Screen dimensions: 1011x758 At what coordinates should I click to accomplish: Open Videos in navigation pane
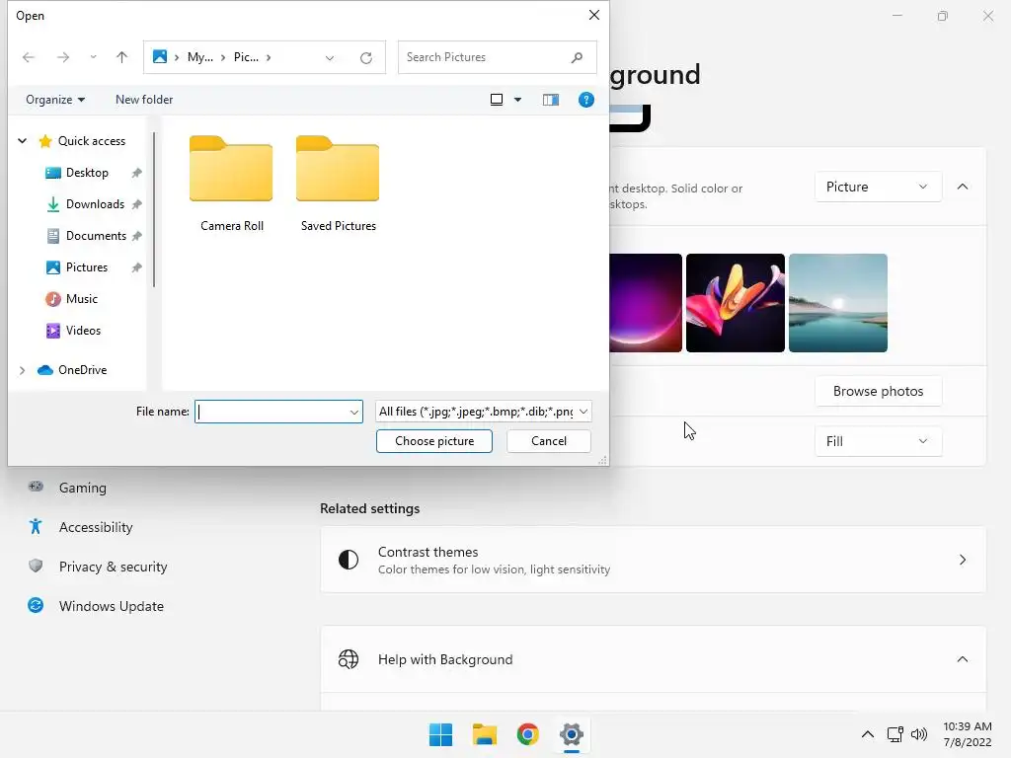pyautogui.click(x=83, y=330)
